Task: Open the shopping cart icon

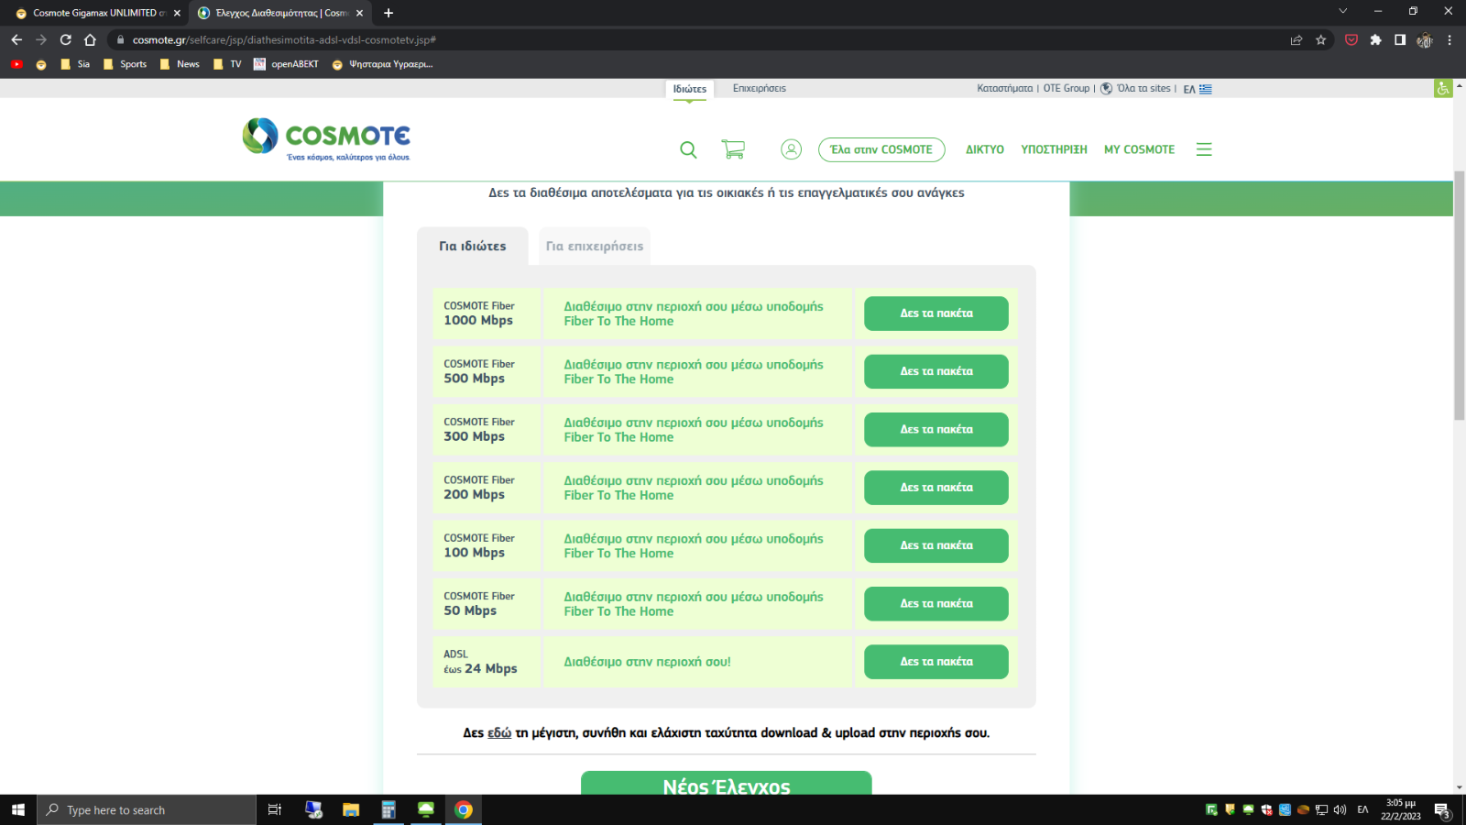Action: click(x=733, y=149)
